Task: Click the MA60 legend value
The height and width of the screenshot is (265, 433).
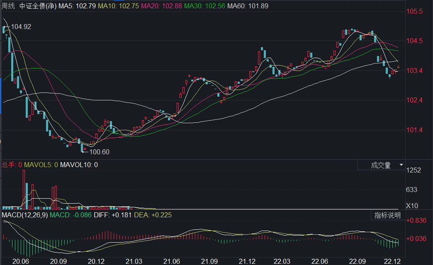Action: click(x=248, y=6)
